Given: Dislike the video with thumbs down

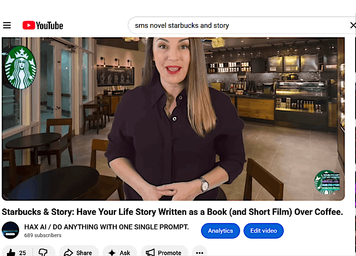Looking at the screenshot, I should coord(43,252).
